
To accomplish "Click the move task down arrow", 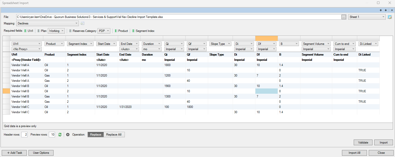I will coord(386,10).
